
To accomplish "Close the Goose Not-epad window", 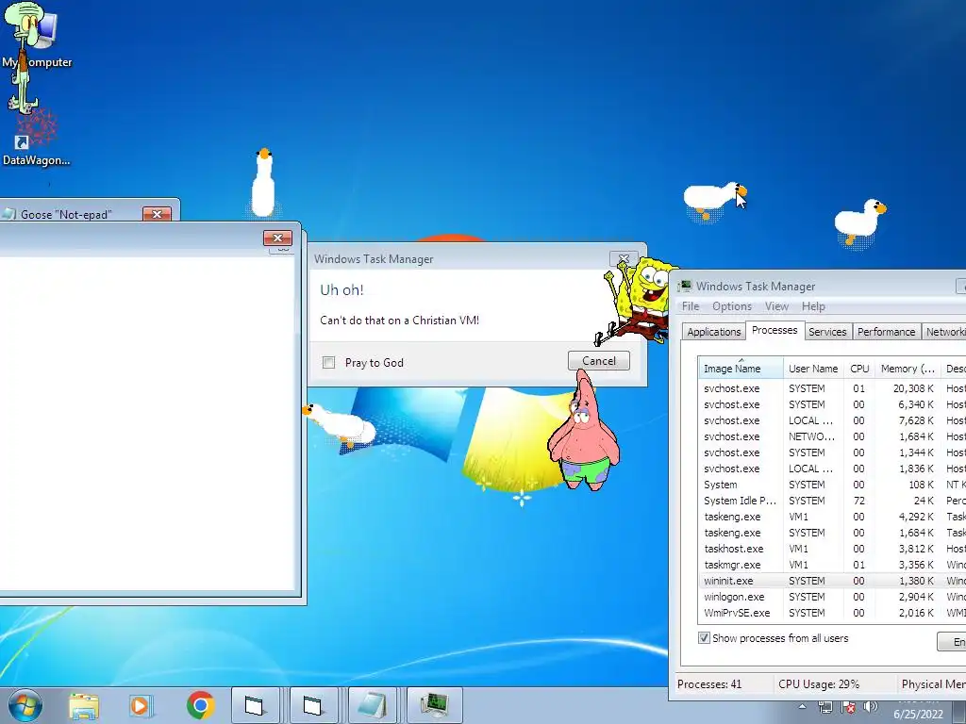I will pos(158,214).
